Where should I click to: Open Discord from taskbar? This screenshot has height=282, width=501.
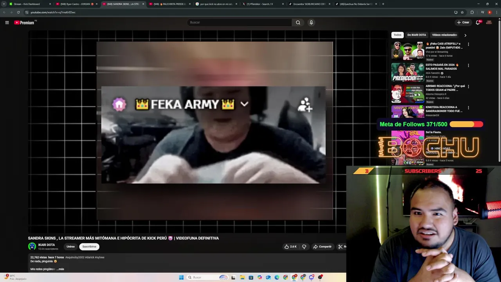312,277
